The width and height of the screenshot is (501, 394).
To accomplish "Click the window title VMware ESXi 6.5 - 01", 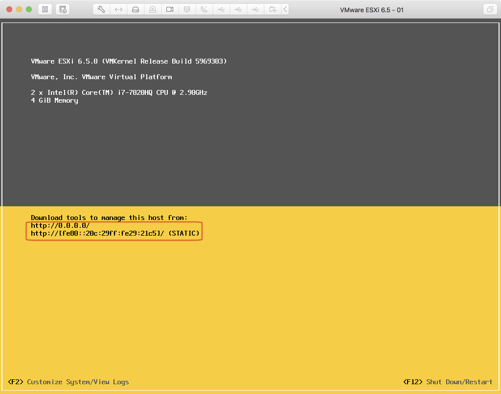I will click(372, 10).
